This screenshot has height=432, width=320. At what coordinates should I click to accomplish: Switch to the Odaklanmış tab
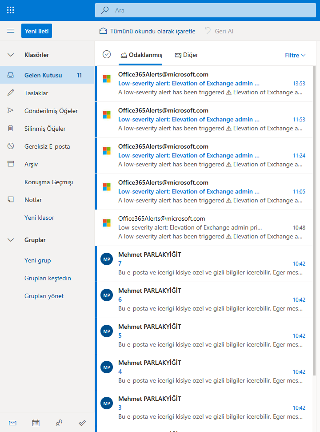coord(141,55)
